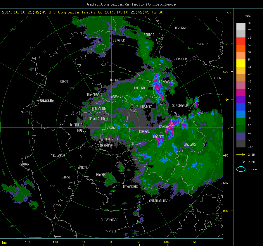Select the bright yellow 51-54 dBZ swatch
263x246 pixels.
pos(241,63)
